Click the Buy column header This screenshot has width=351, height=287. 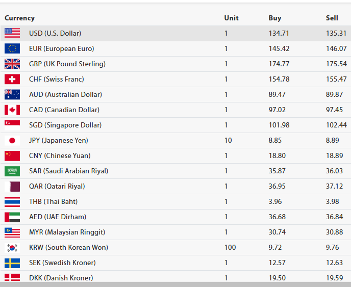pos(274,18)
